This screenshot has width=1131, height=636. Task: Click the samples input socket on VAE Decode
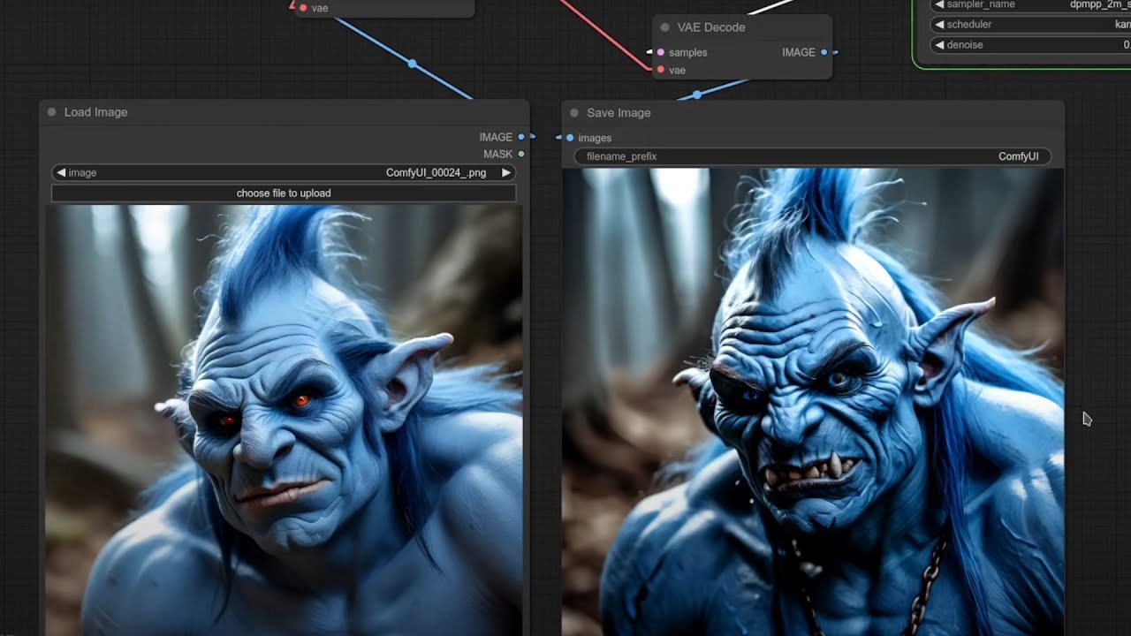point(660,52)
